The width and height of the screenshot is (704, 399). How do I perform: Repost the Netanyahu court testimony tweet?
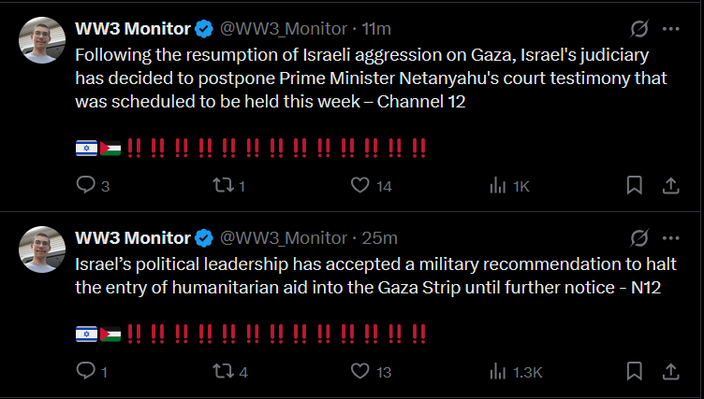point(221,186)
